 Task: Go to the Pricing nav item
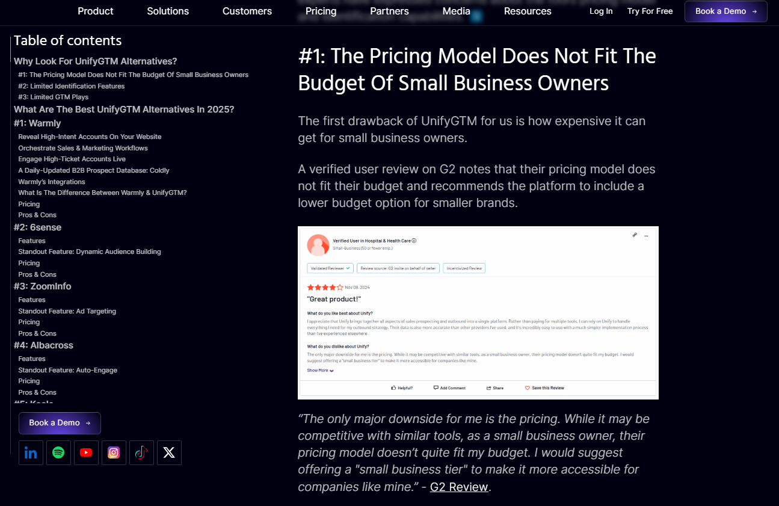pyautogui.click(x=321, y=11)
